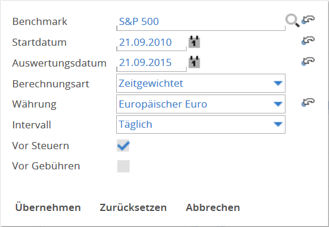
Task: Expand the Berechnungsart dropdown arrow
Action: [278, 83]
